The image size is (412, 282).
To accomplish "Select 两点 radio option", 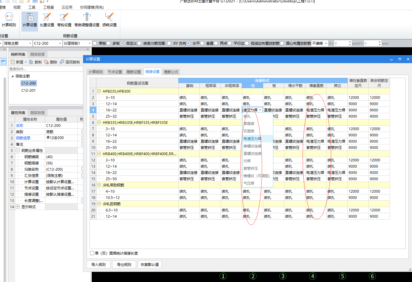I will tap(216, 43).
